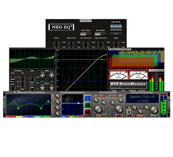Click the 2.00 /1 ratio value field
Viewport: 173px width, 157px height.
pyautogui.click(x=42, y=81)
